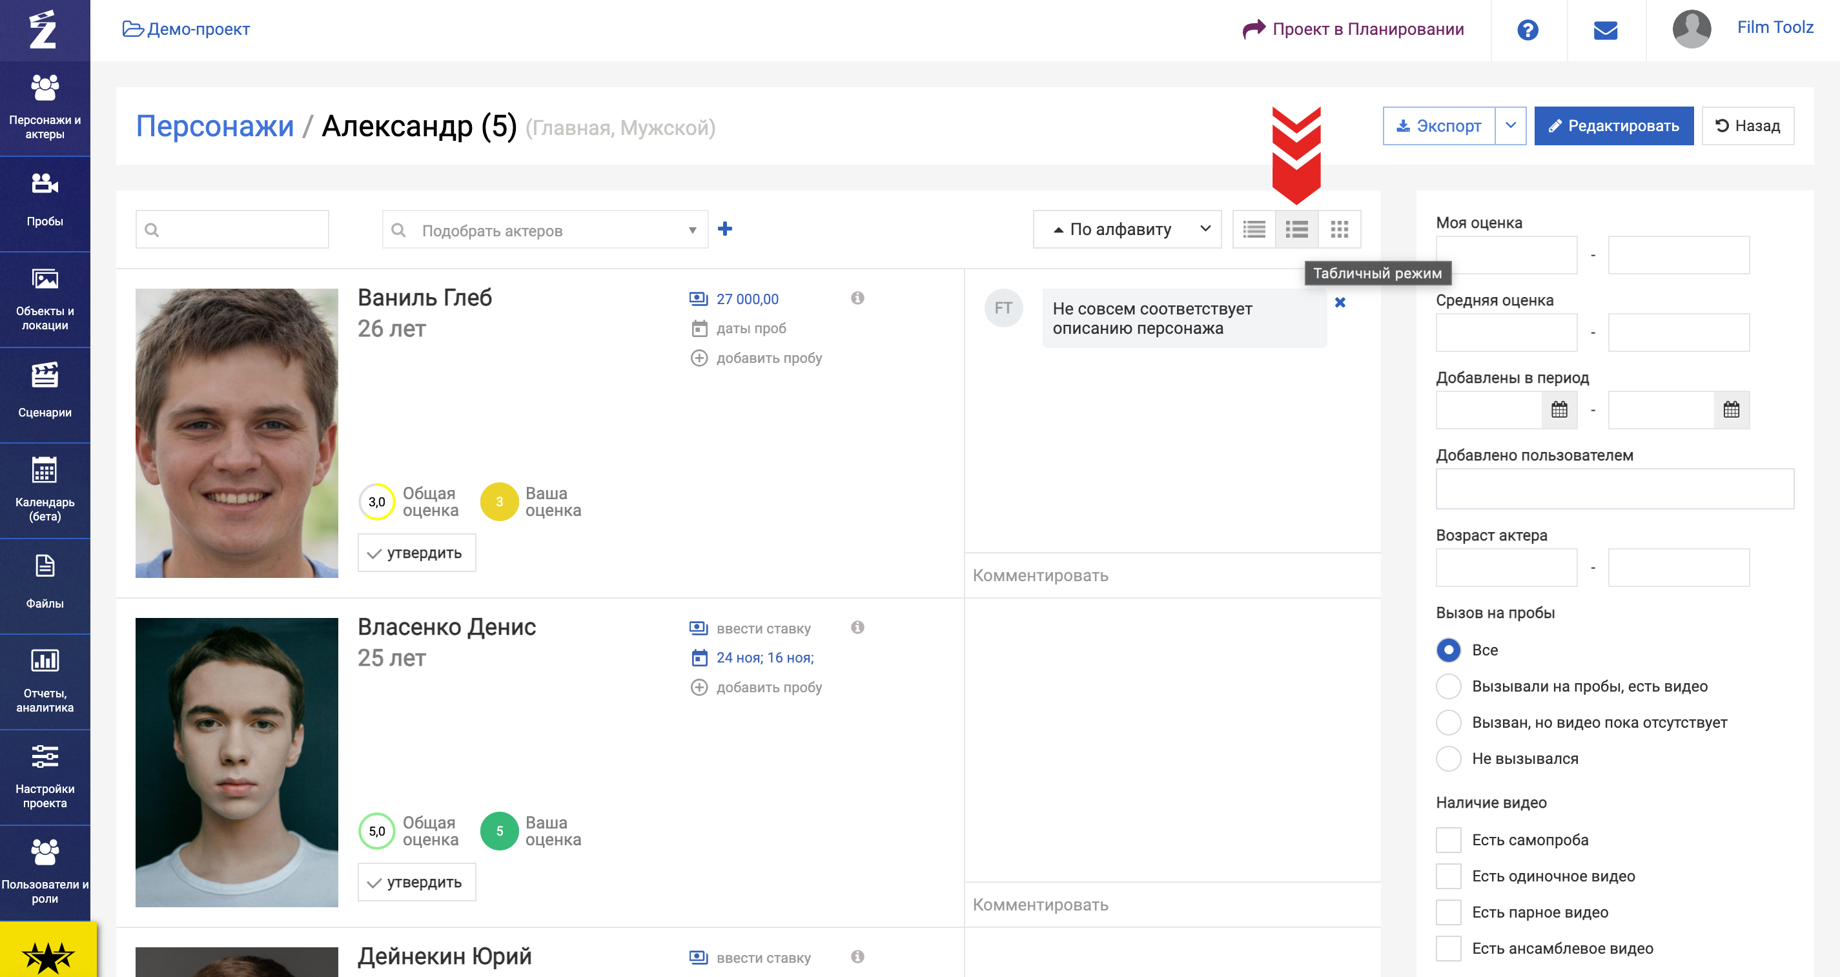Delete comment with the blue X icon
The image size is (1840, 977).
[1340, 302]
